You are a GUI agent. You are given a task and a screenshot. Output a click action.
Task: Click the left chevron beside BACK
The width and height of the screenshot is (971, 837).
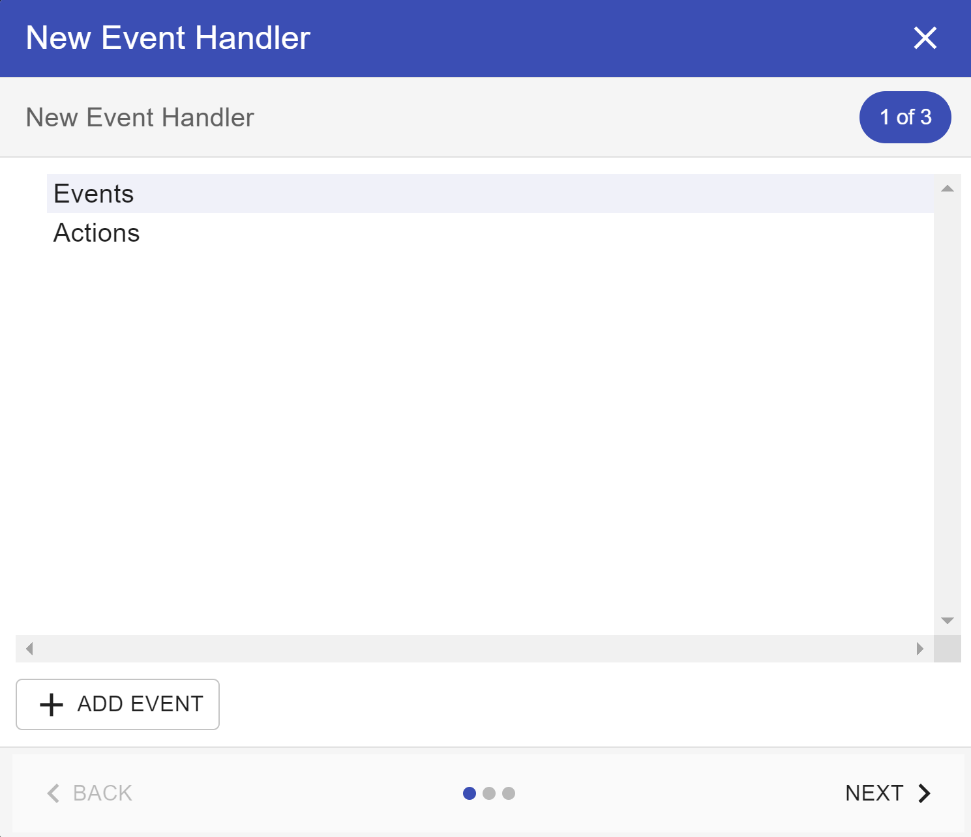click(53, 793)
